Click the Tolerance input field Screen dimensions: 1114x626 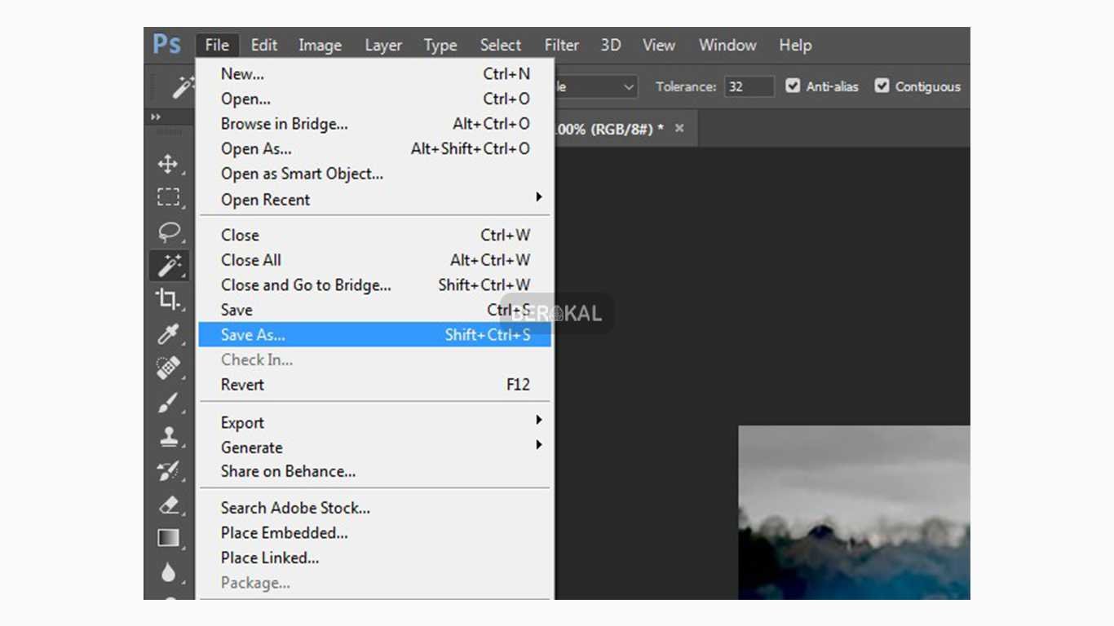(748, 86)
